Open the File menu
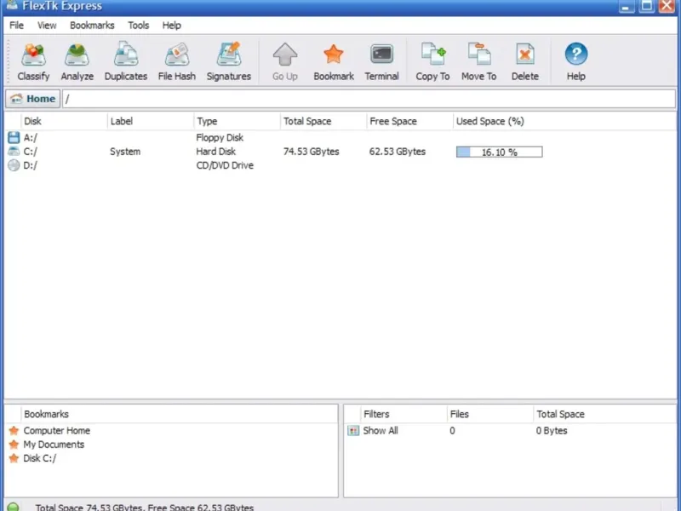681x511 pixels. tap(16, 26)
